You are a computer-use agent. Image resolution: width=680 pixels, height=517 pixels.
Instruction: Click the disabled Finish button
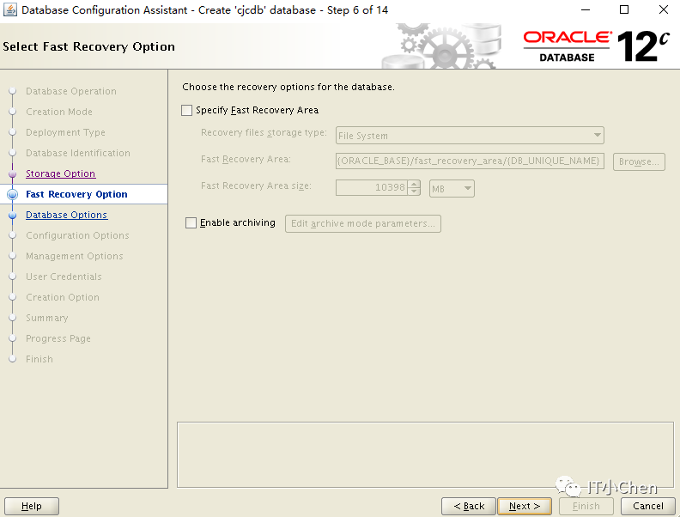point(586,506)
